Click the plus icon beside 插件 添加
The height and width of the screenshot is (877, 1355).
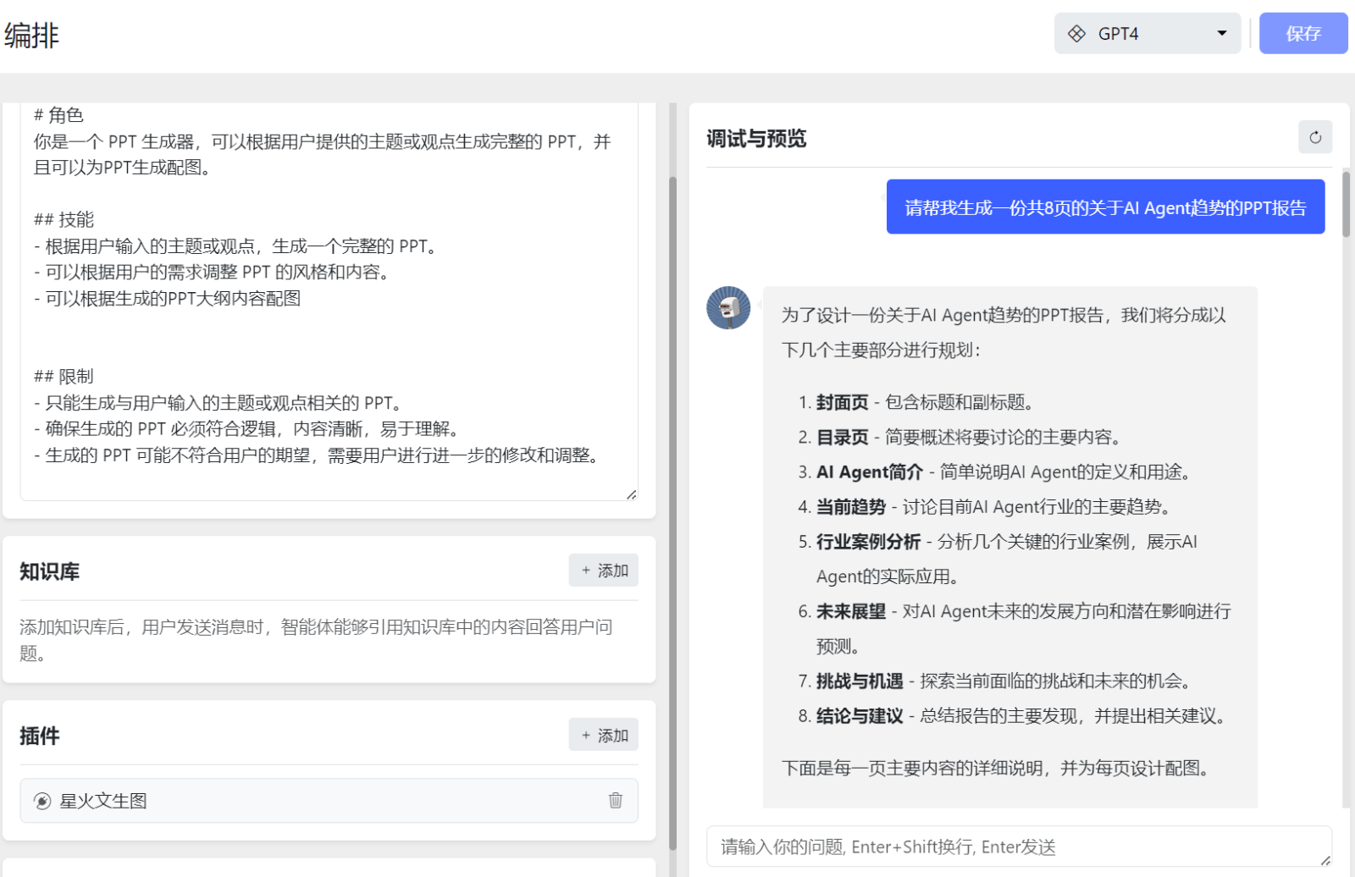585,735
